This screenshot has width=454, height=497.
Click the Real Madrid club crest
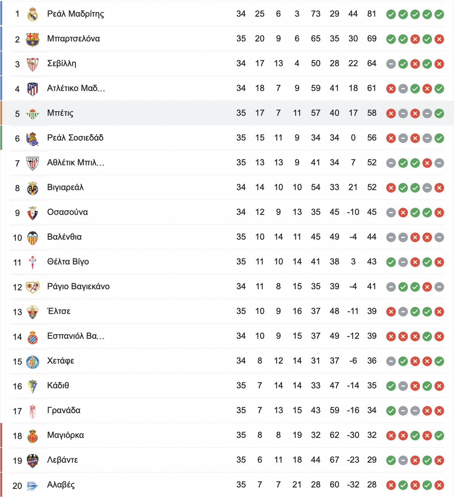click(33, 14)
